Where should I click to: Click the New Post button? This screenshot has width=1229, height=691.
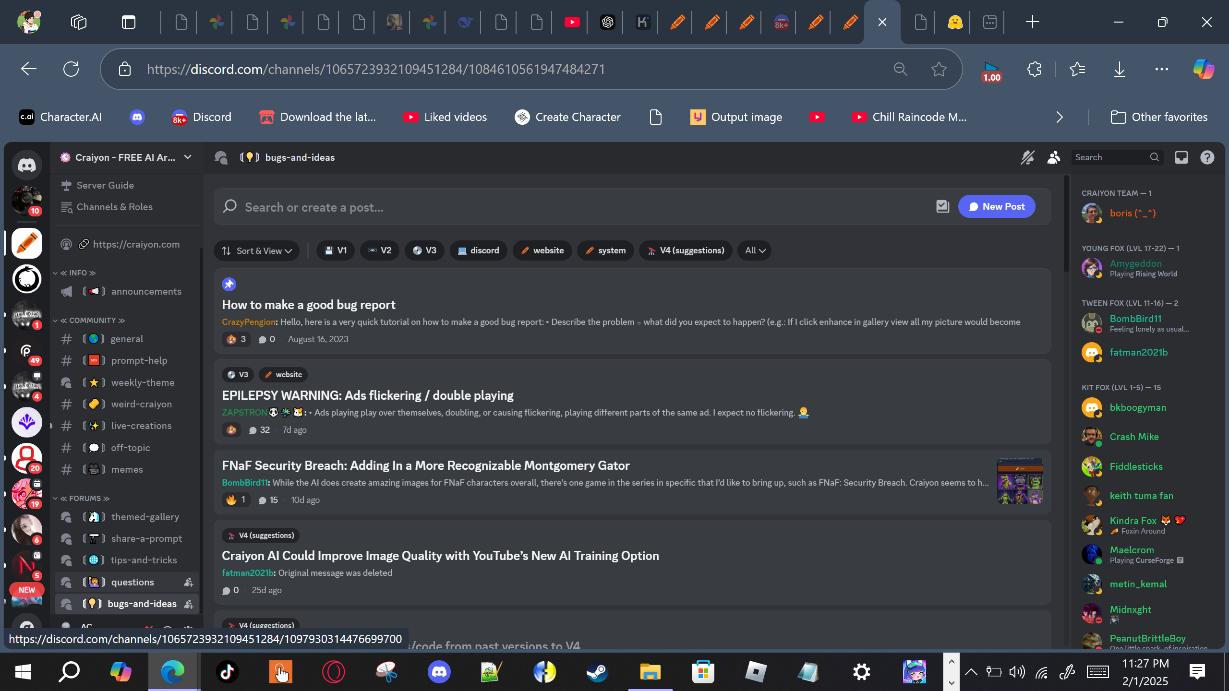(996, 207)
